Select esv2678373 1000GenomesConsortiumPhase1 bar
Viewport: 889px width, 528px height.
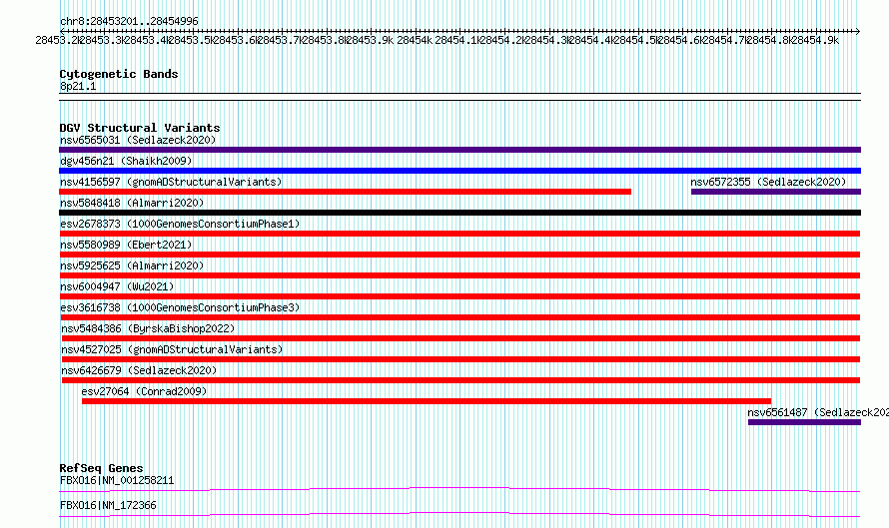click(x=459, y=234)
